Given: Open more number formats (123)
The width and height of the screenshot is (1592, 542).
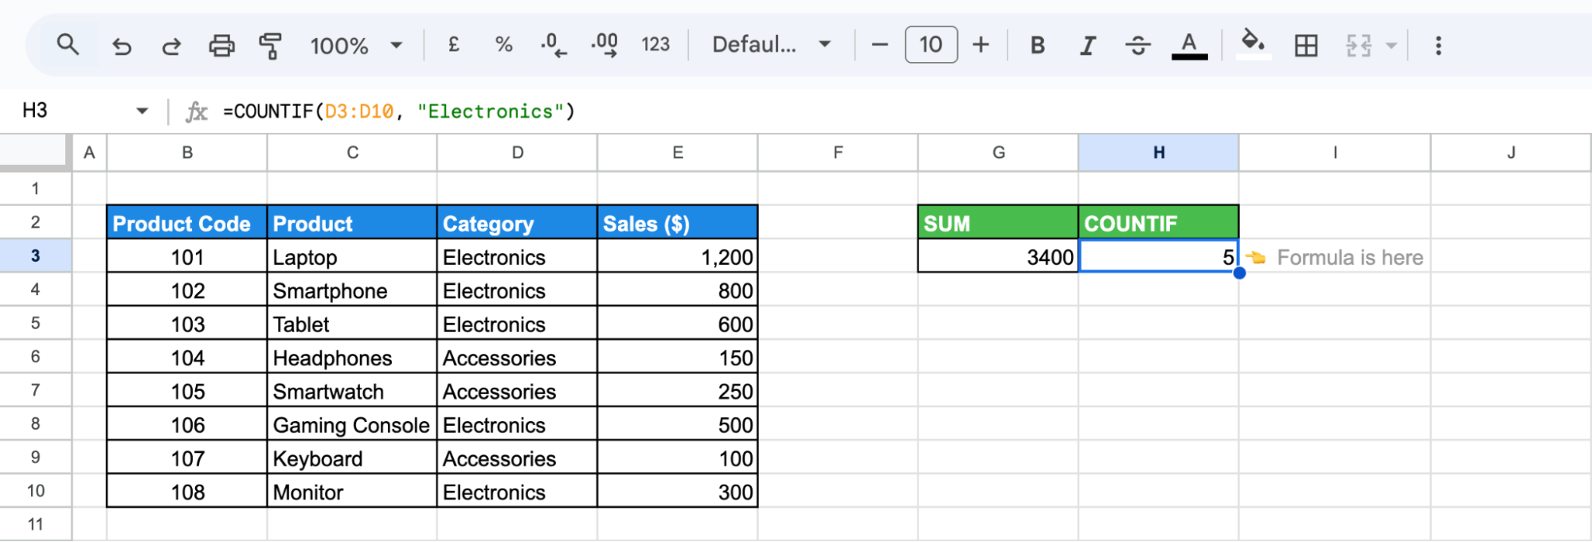Looking at the screenshot, I should [x=655, y=45].
